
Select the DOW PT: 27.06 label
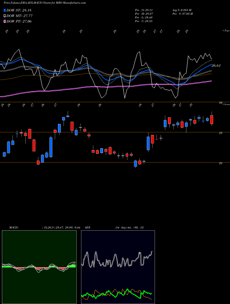[x=19, y=21]
